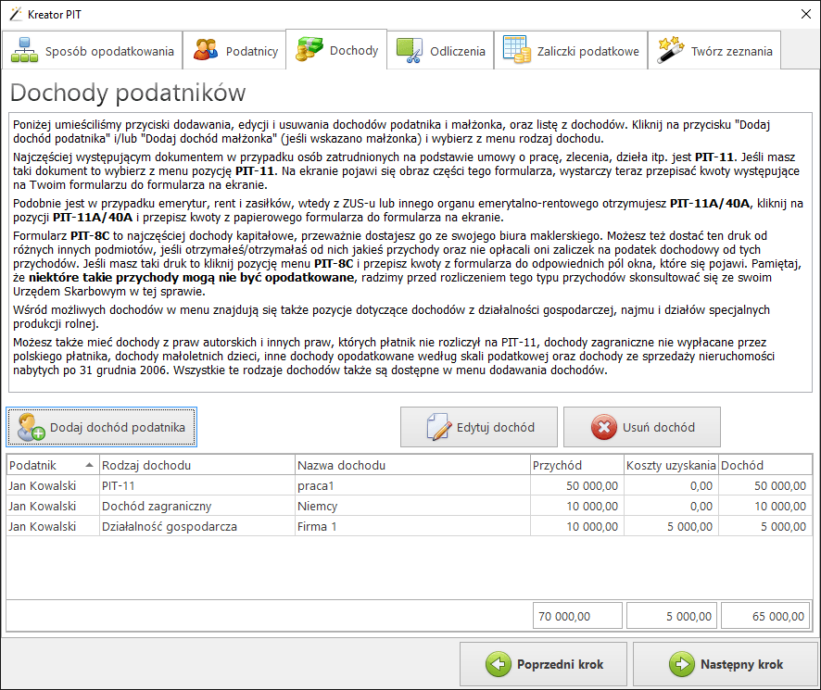The height and width of the screenshot is (690, 821).
Task: Click the Twórz zeznania magic wand icon
Action: [670, 51]
